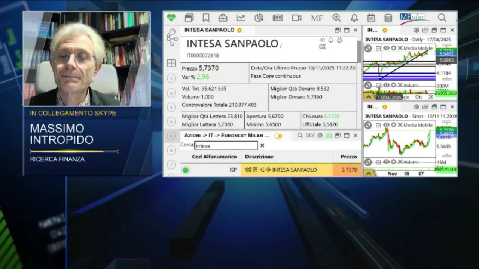Select workspace number 1 in sidebar

pos(171,78)
